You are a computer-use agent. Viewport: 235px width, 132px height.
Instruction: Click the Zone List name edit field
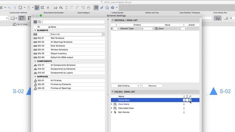(76, 34)
